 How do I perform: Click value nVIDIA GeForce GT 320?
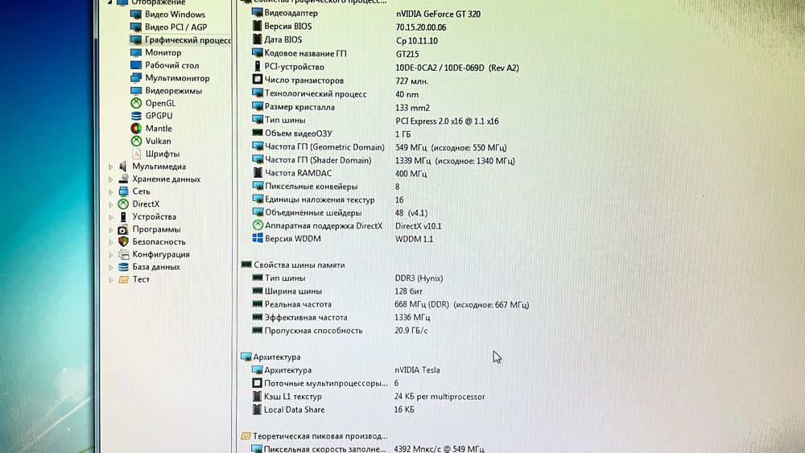point(439,14)
